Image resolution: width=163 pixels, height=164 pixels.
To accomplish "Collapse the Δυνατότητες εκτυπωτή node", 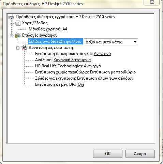I will click(x=18, y=48).
